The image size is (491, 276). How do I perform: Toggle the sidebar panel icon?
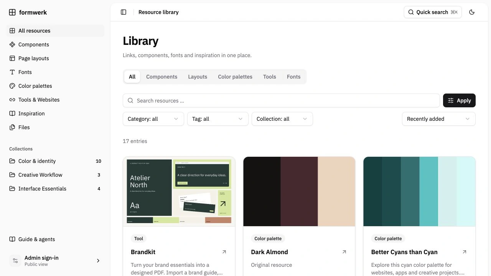click(x=124, y=12)
